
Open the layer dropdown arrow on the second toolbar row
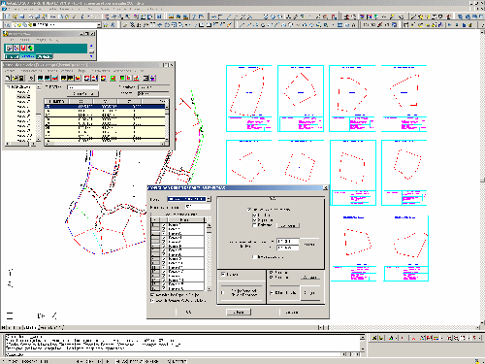[x=99, y=25]
